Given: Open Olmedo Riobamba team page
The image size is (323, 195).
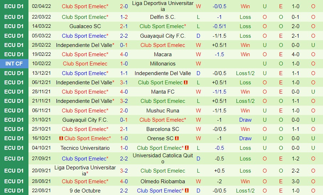Looking at the screenshot, I should click(163, 181).
